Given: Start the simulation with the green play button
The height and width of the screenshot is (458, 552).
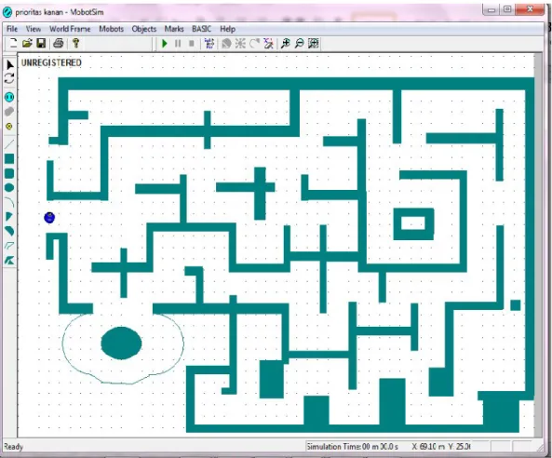Looking at the screenshot, I should tap(164, 44).
